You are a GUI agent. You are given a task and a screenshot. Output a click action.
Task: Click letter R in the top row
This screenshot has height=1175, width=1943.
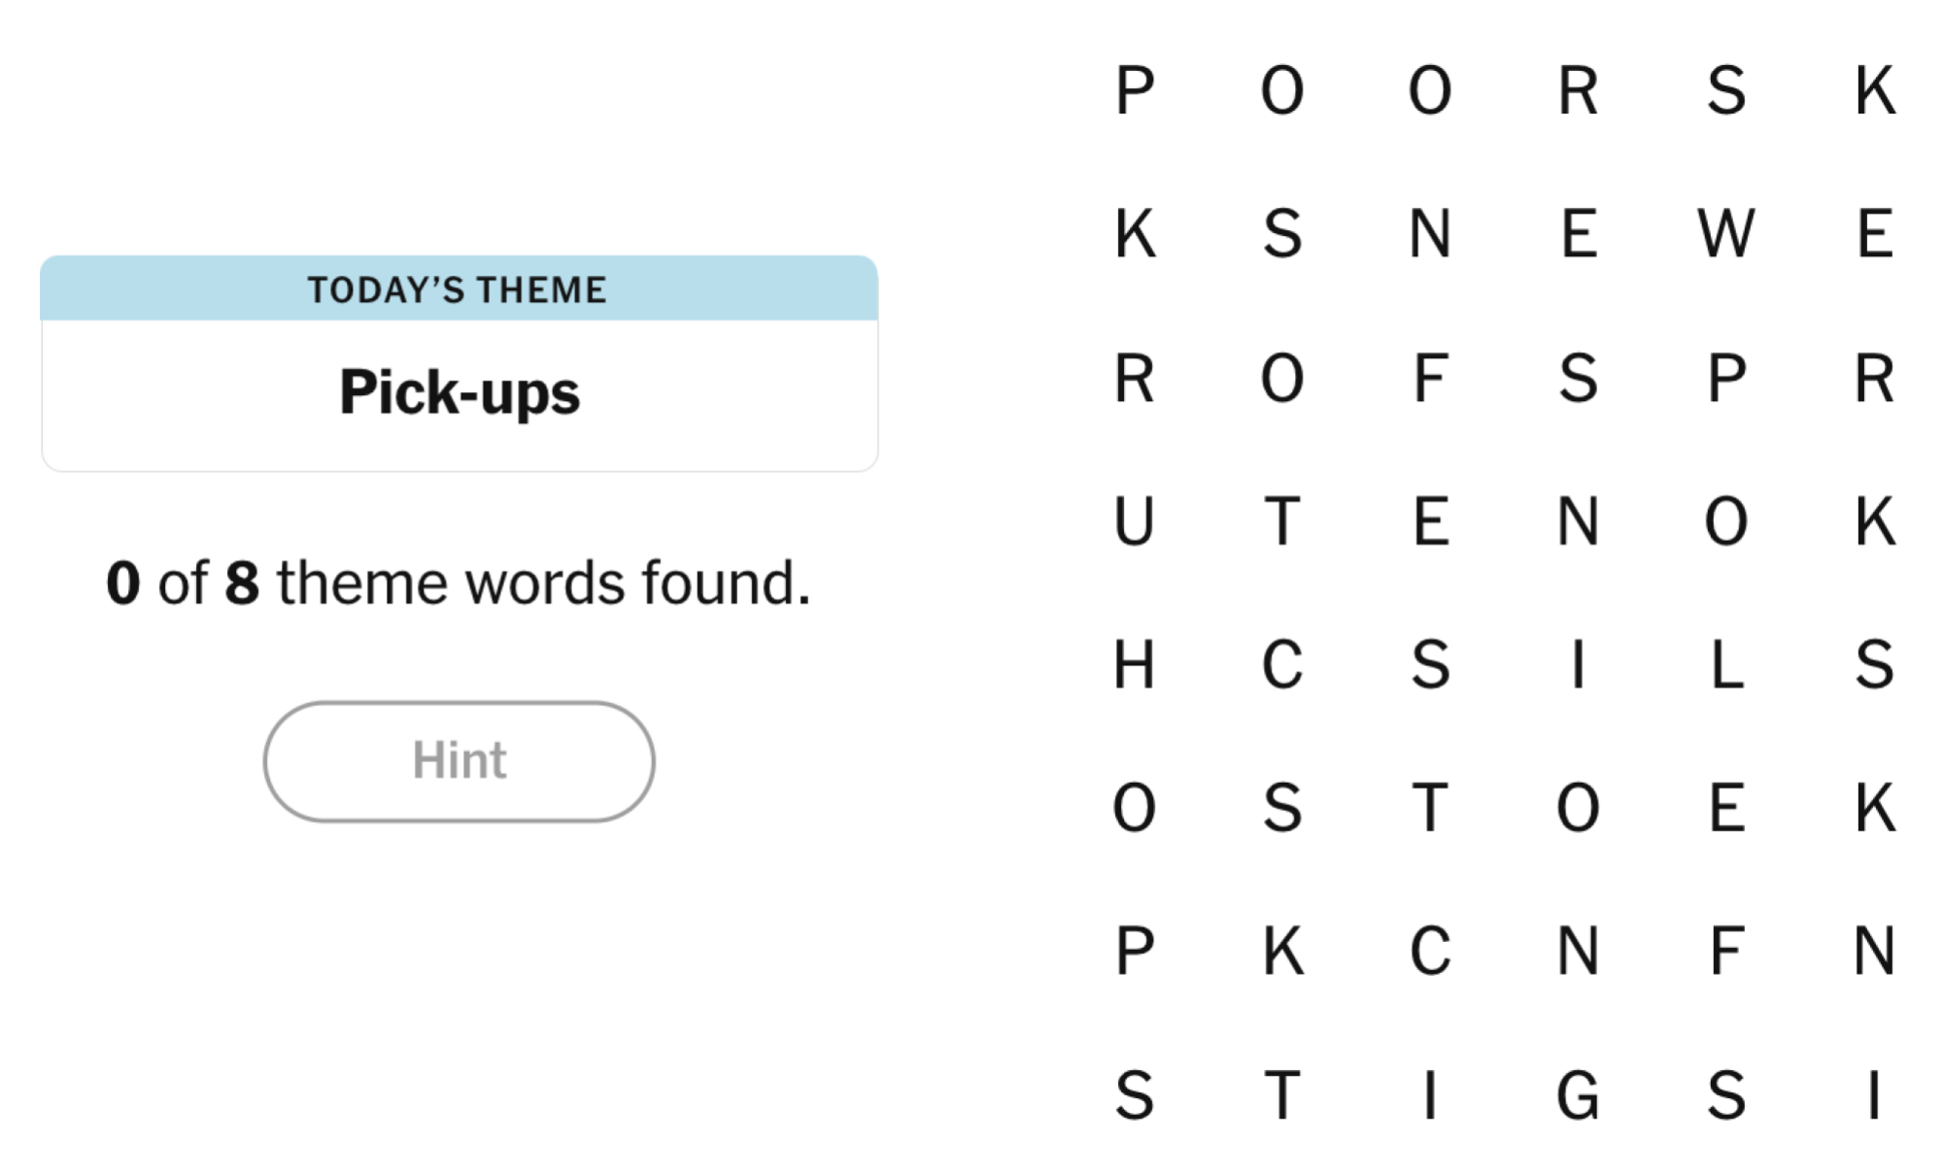coord(1578,90)
